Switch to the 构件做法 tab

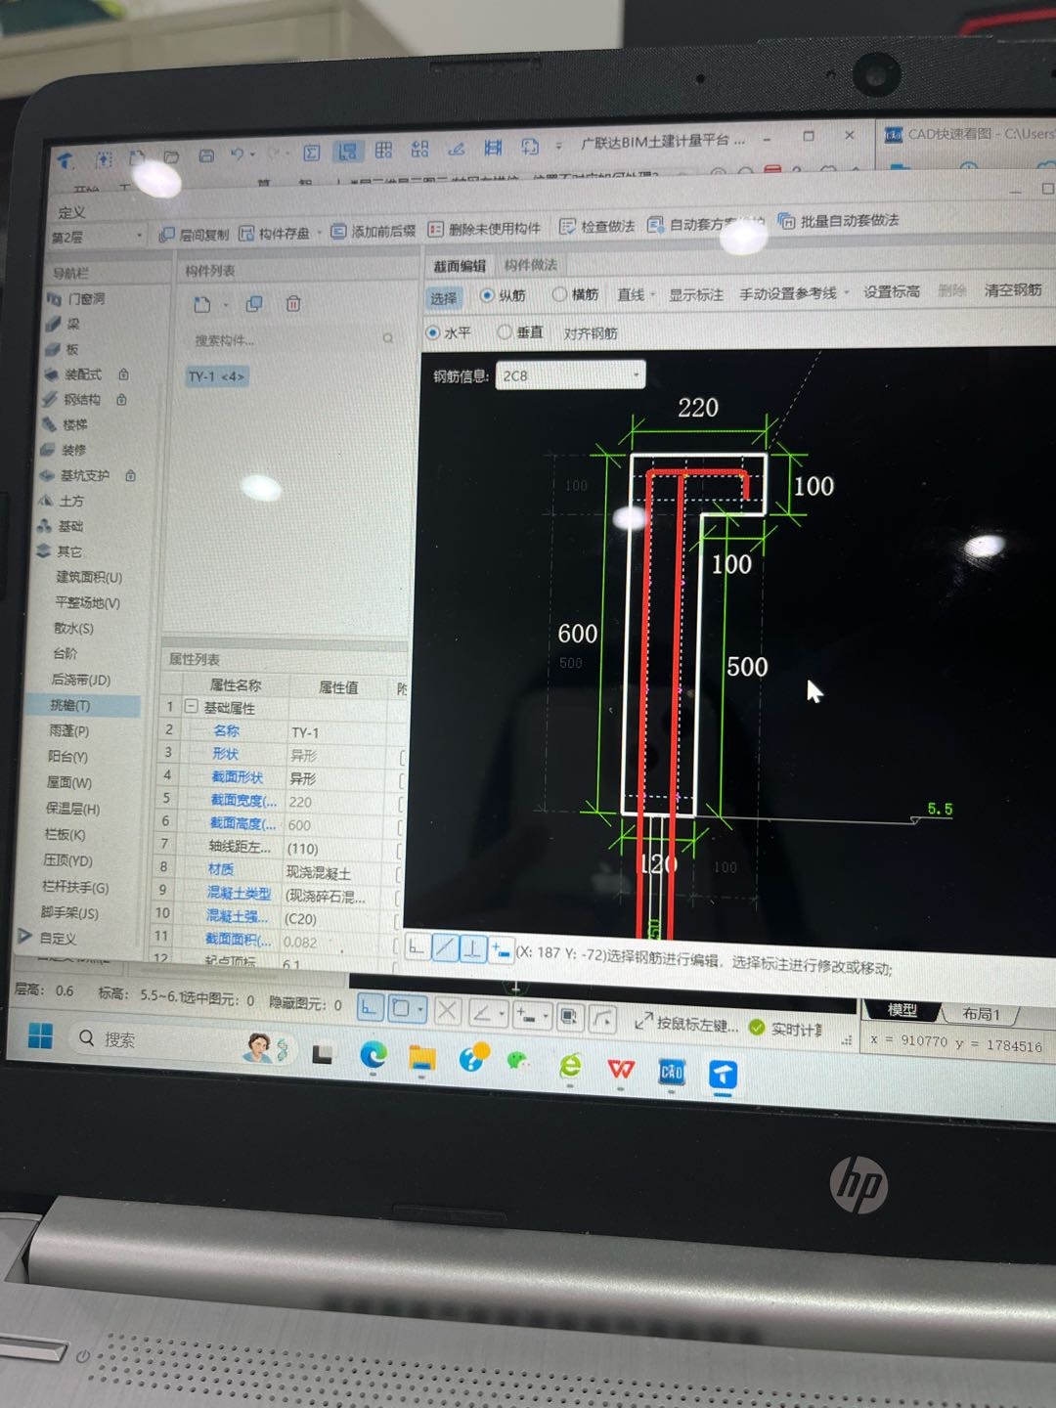[530, 265]
